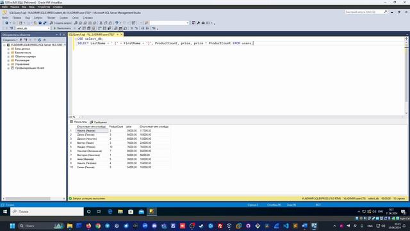The width and height of the screenshot is (410, 231).
Task: Open Microsoft Edge in guest taskbar
Action: point(110,212)
